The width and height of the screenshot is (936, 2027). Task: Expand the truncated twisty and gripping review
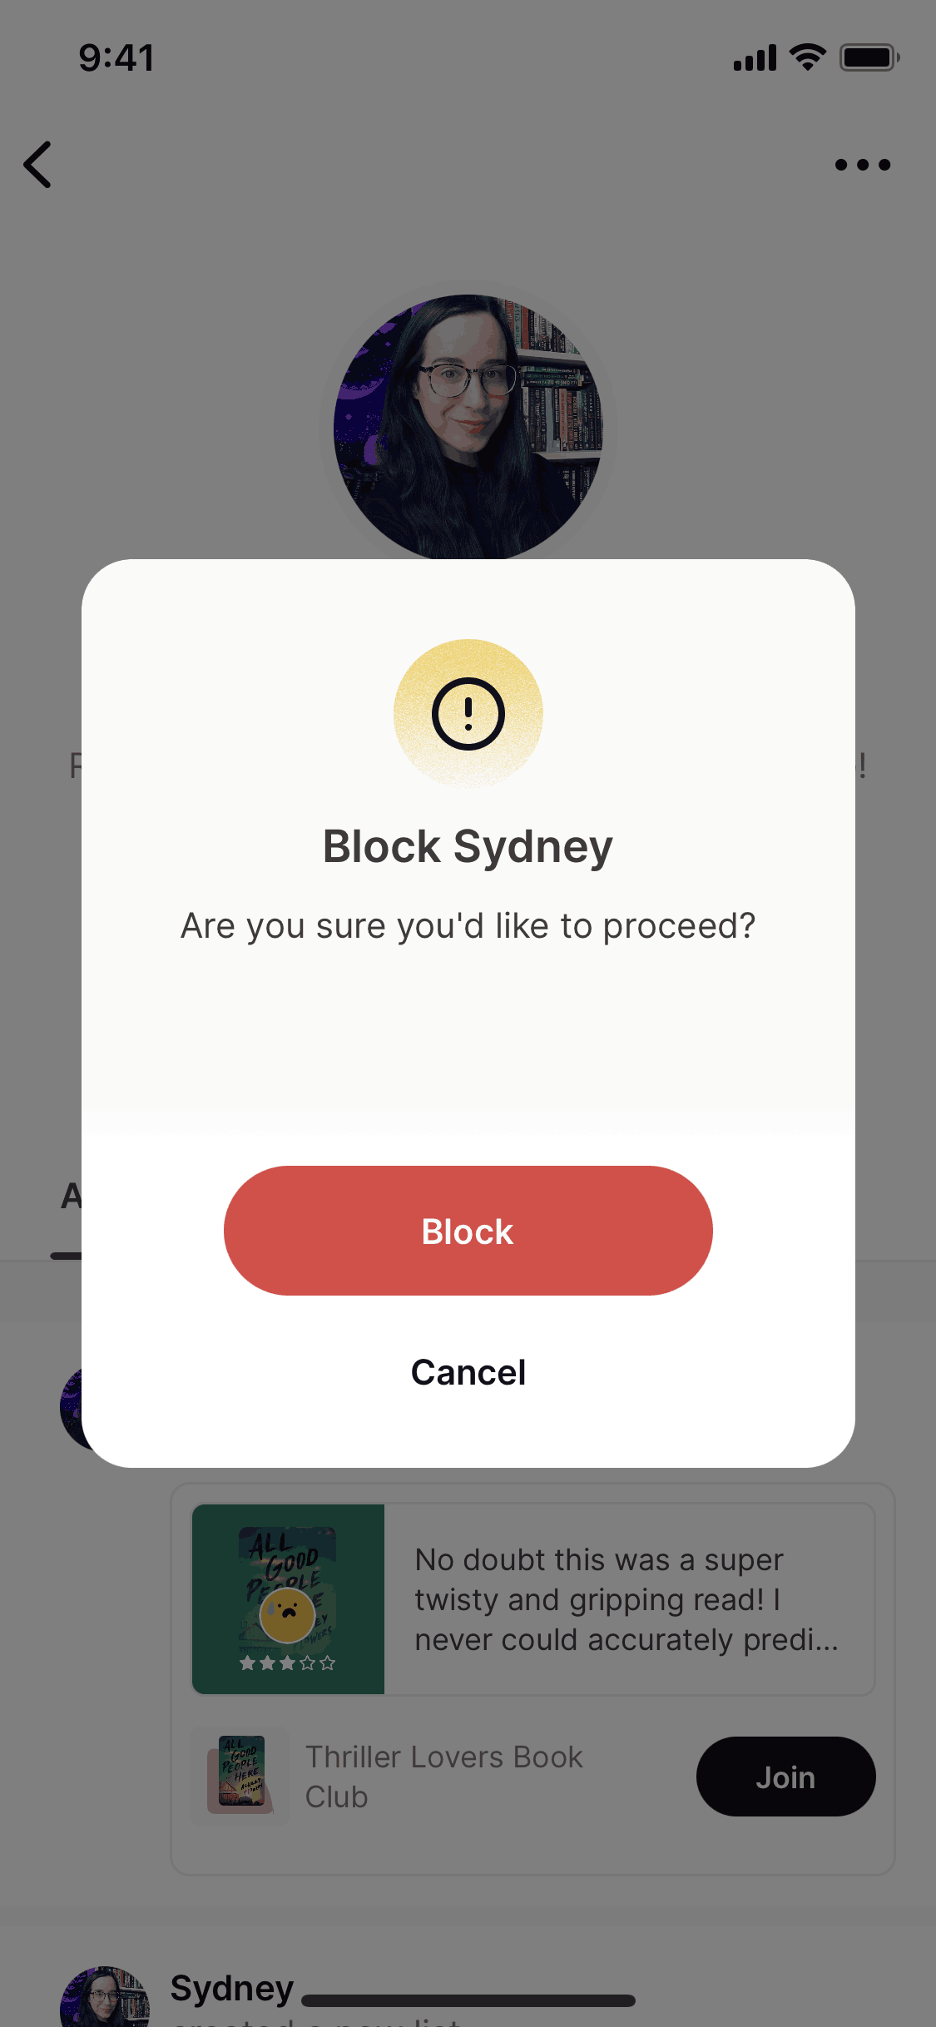point(627,1599)
